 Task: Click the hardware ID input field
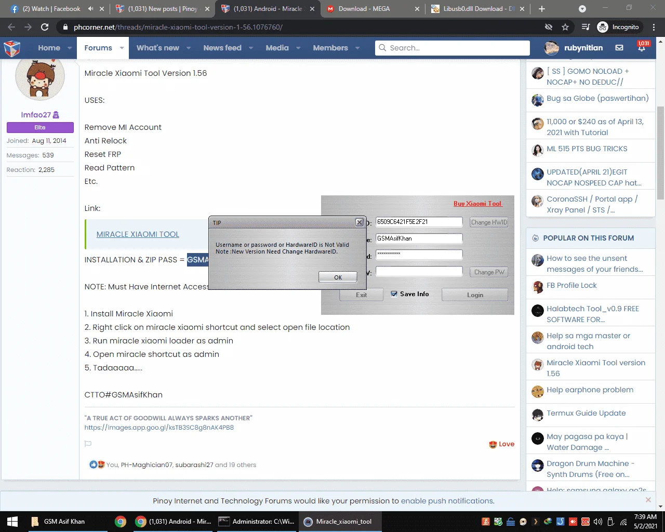point(419,222)
